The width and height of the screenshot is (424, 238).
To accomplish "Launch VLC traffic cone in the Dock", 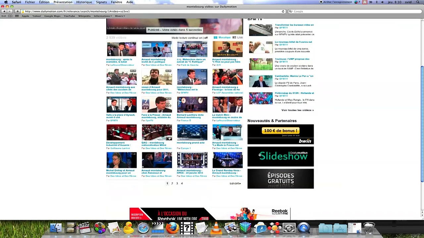I will tap(216, 228).
